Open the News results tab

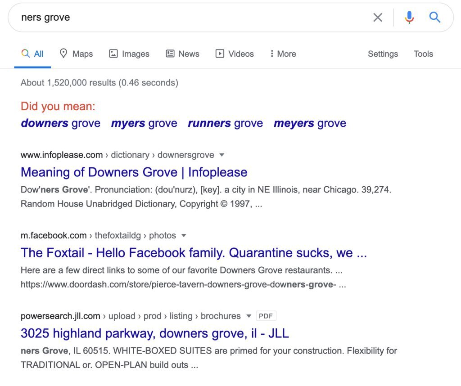click(x=182, y=54)
